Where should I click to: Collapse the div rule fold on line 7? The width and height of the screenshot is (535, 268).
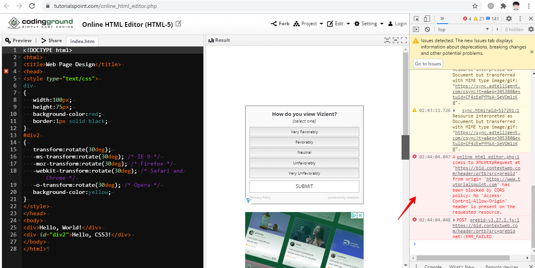click(x=20, y=93)
